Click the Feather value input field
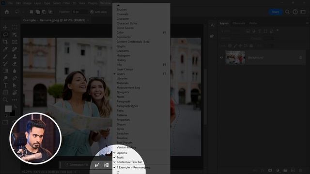Viewport: 310px width, 174px height. tap(79, 12)
